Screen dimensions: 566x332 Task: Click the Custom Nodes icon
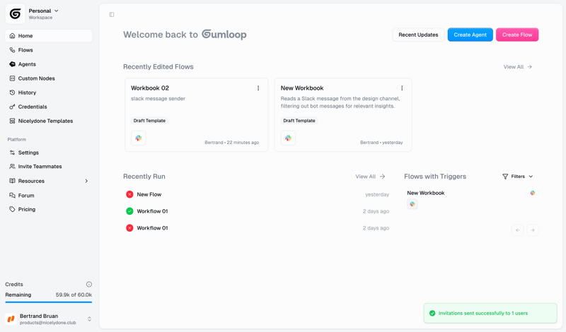coord(12,78)
